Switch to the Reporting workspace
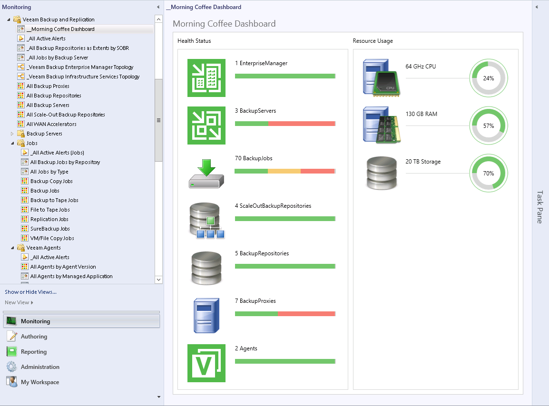Image resolution: width=549 pixels, height=406 pixels. point(81,351)
